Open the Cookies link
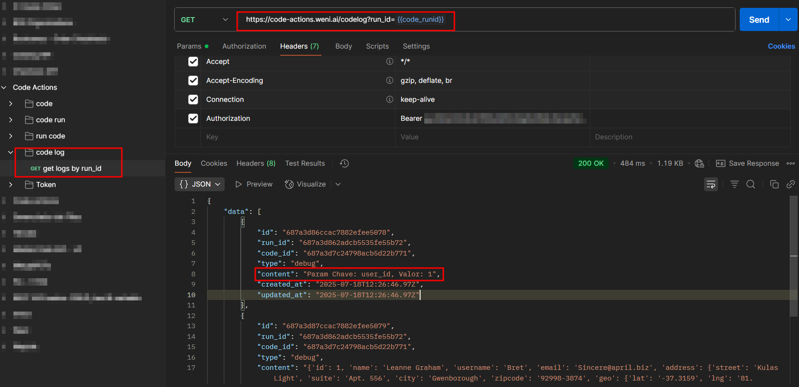Viewport: 799px width, 387px height. tap(781, 46)
